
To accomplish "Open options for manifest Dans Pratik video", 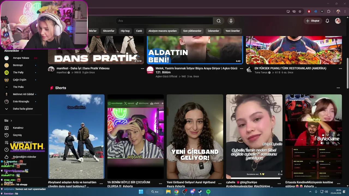I will coord(142,69).
